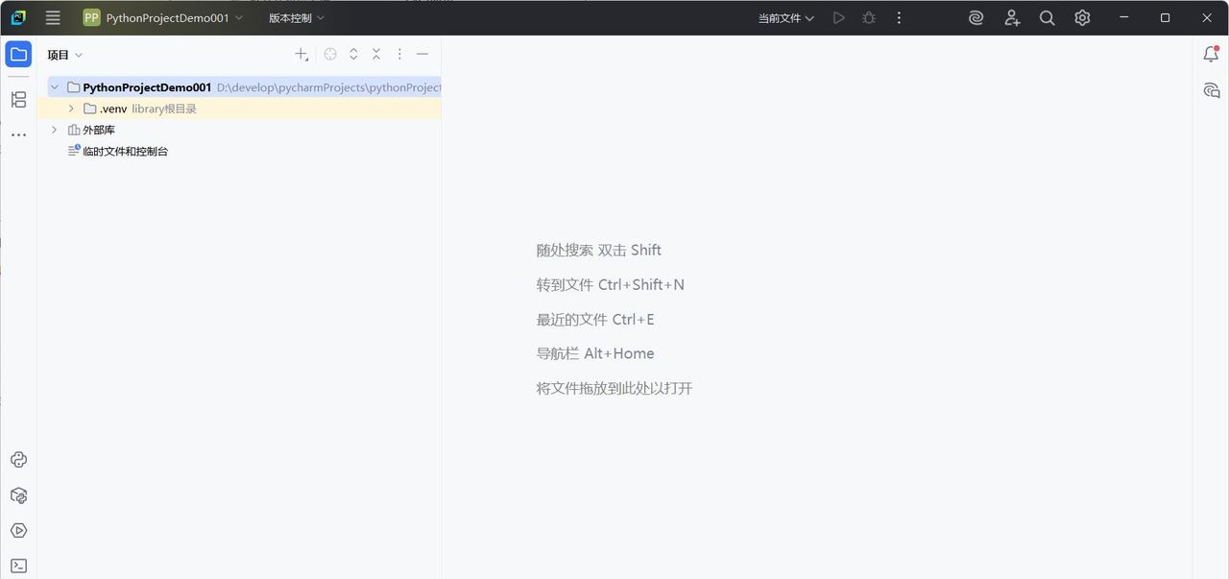Screen dimensions: 1229x579
Task: Open the Structure tool window
Action: point(18,99)
